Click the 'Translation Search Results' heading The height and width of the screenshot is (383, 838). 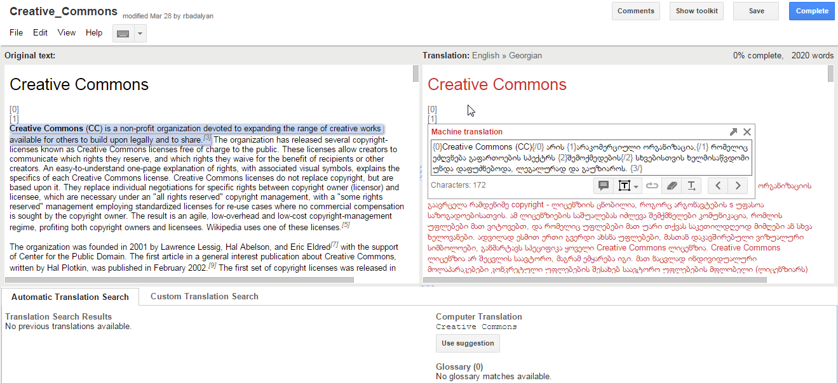(x=58, y=316)
